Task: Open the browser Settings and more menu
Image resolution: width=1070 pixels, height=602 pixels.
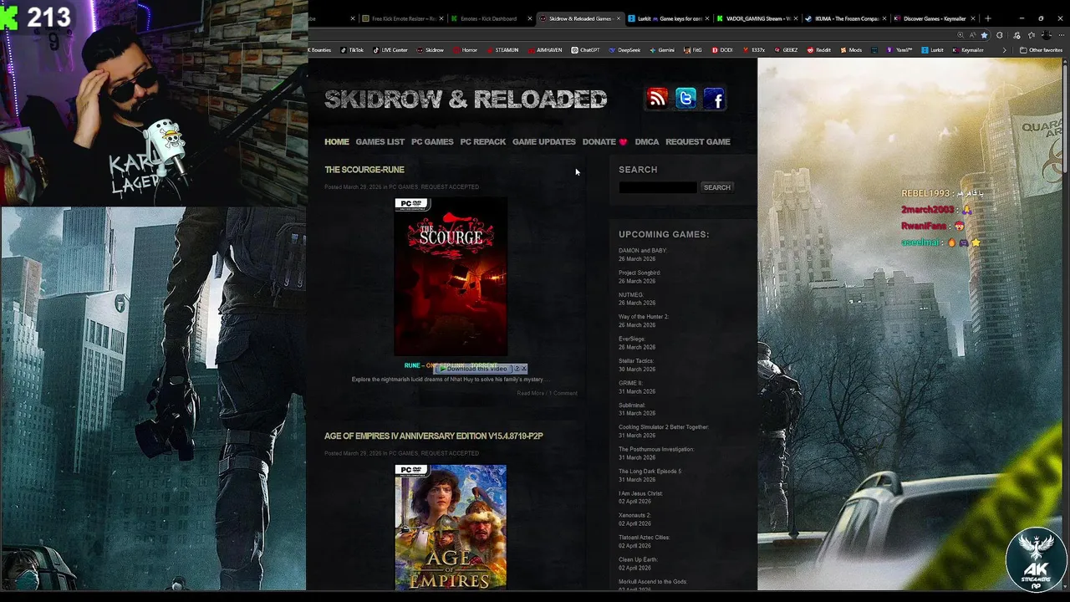Action: click(1062, 35)
